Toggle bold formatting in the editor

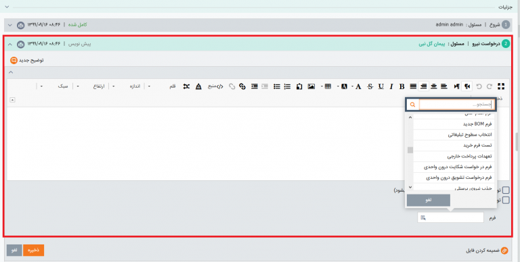(x=402, y=86)
